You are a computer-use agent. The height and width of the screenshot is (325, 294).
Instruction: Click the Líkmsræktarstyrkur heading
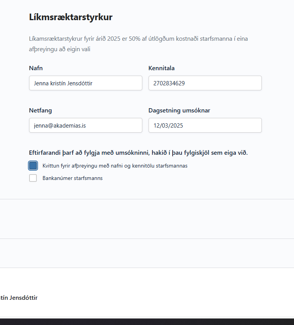click(x=71, y=17)
